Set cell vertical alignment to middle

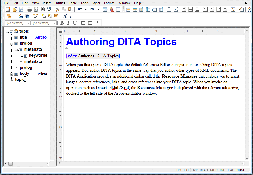(191, 9)
